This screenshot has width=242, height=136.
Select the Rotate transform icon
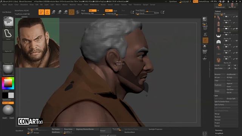click(65, 12)
